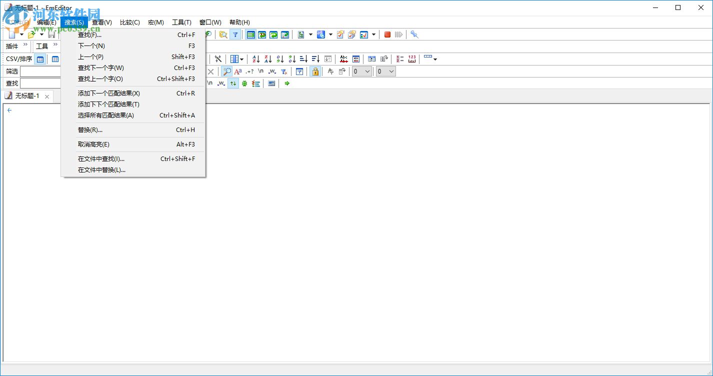Open the Find in Files toolbar icon
The image size is (713, 376).
point(223,34)
